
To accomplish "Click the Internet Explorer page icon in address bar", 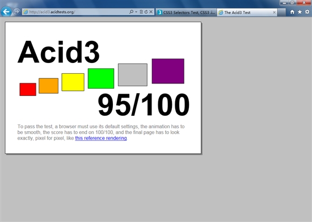I will [26, 12].
